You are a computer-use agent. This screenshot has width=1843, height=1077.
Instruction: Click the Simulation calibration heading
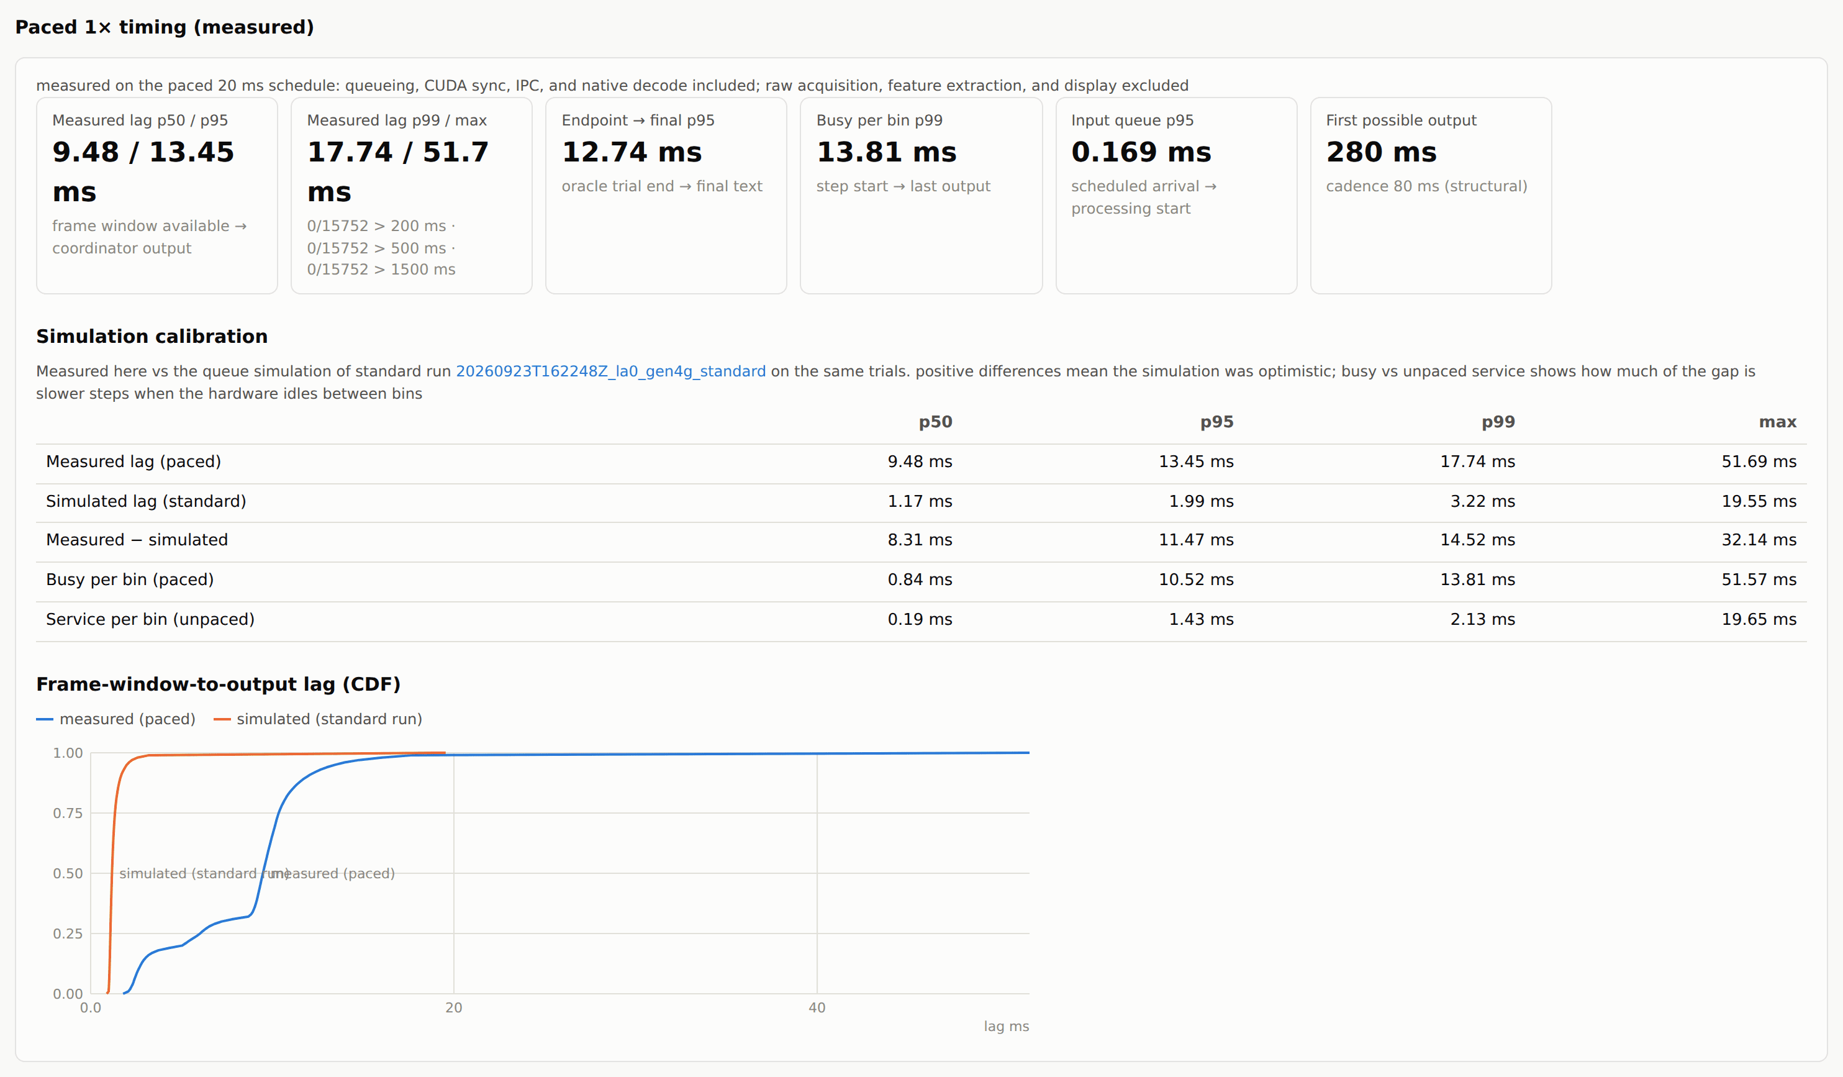(x=152, y=337)
